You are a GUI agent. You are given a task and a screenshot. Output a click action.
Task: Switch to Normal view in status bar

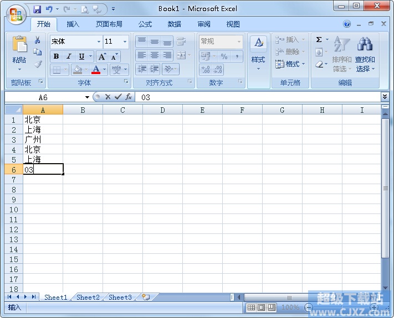[x=251, y=307]
